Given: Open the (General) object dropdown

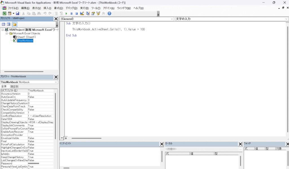Looking at the screenshot, I should pos(172,19).
